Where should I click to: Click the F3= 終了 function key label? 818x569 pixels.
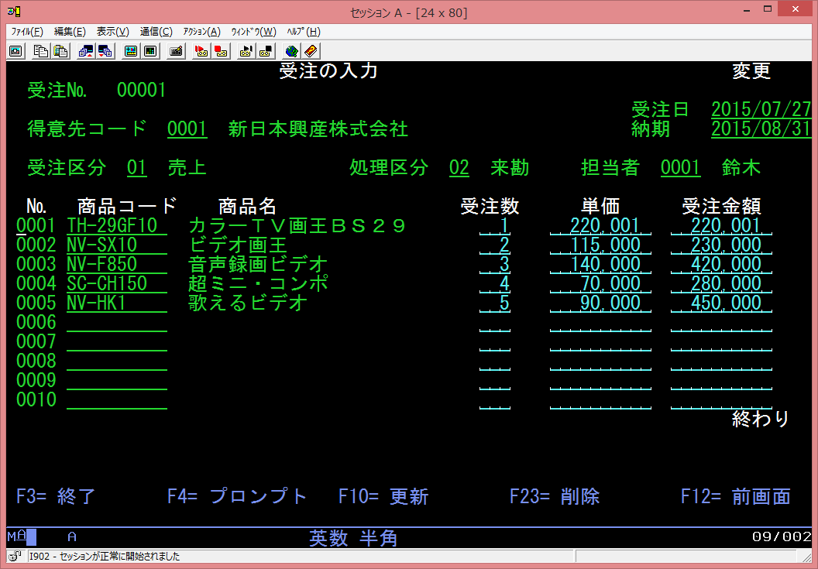coord(56,497)
